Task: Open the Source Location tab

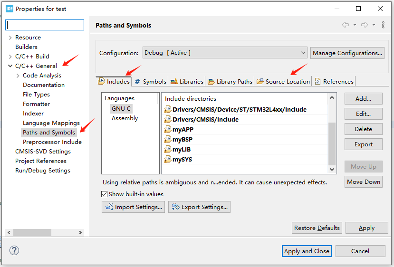Action: click(283, 81)
